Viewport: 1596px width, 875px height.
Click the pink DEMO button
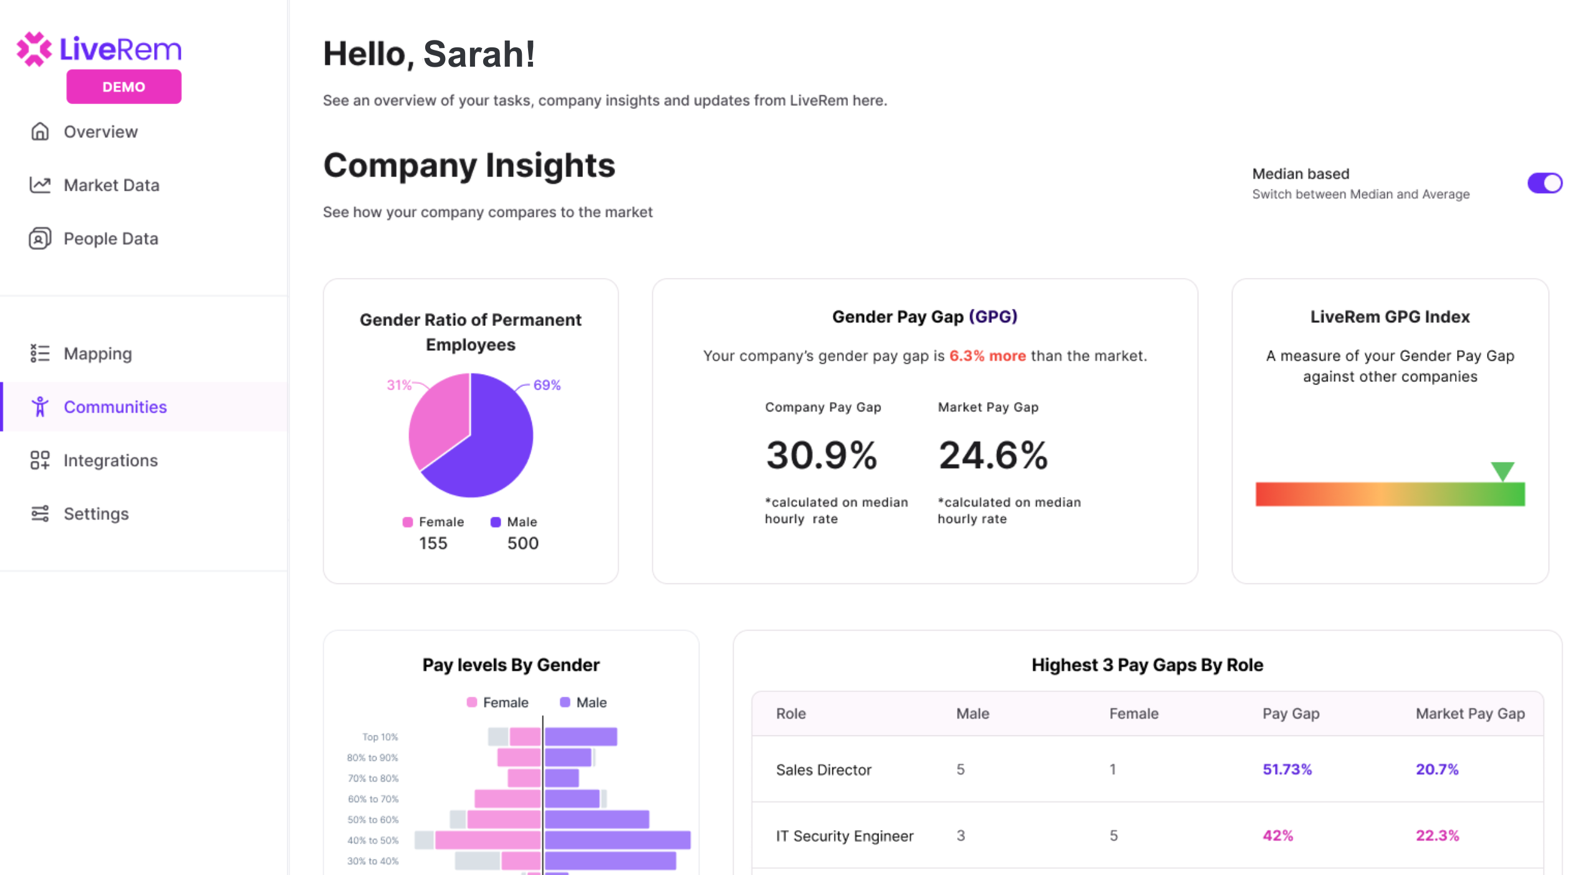pos(123,87)
